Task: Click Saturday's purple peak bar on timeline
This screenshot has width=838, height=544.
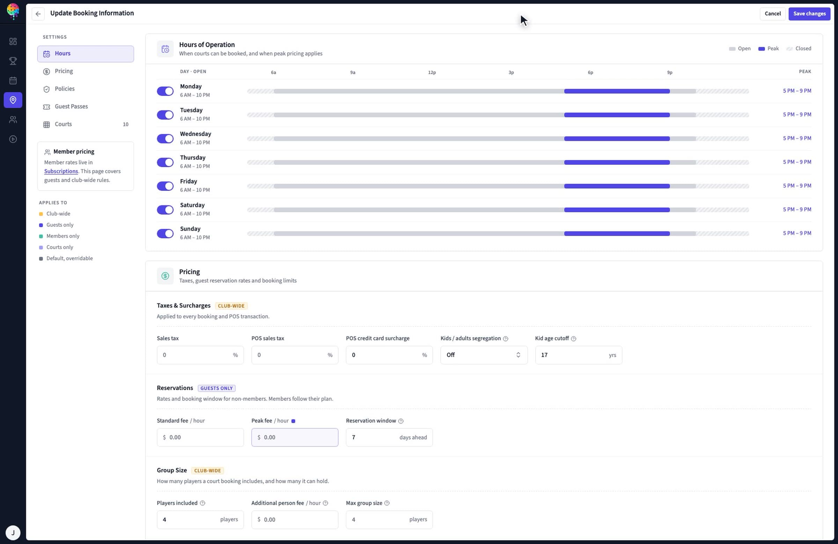Action: [617, 210]
